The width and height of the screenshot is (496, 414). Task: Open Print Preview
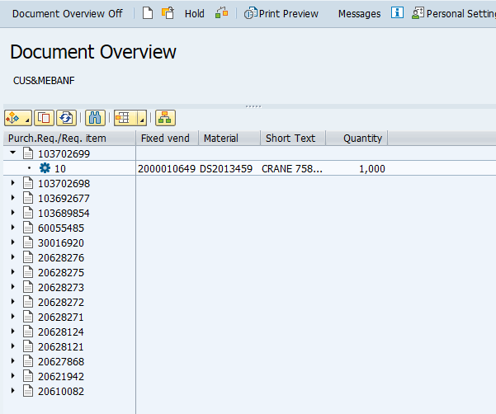click(x=281, y=13)
